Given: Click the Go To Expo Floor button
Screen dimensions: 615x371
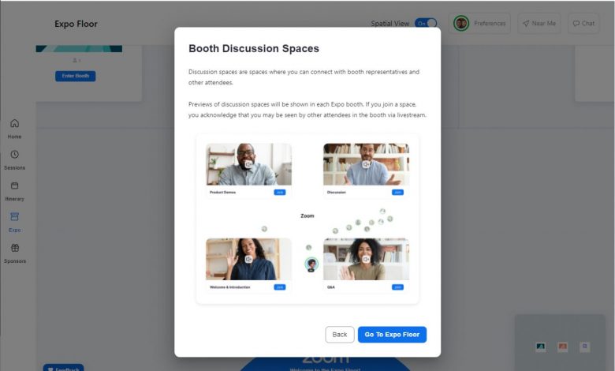Looking at the screenshot, I should tap(392, 335).
